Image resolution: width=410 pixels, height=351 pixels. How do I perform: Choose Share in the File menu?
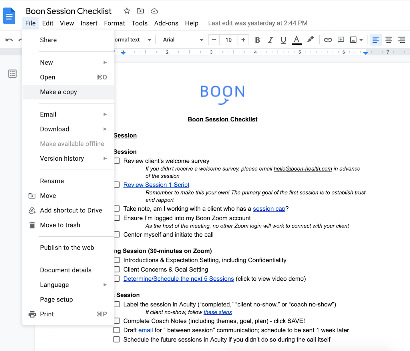tap(68, 40)
